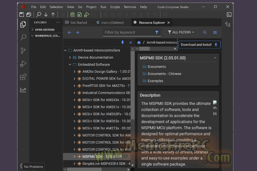Go back in Resource Explorer
257x171 pixels.
(x=70, y=32)
